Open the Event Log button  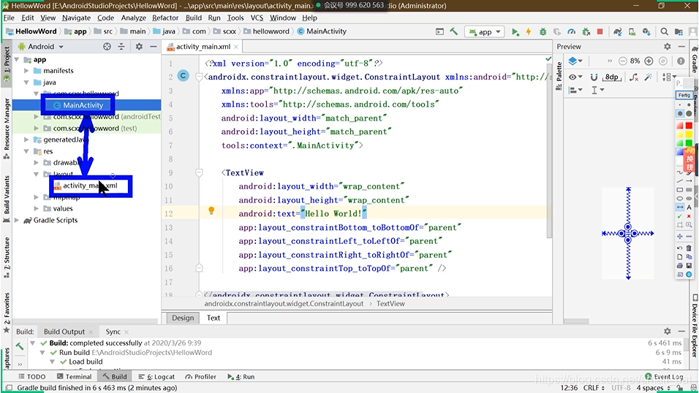click(x=664, y=376)
